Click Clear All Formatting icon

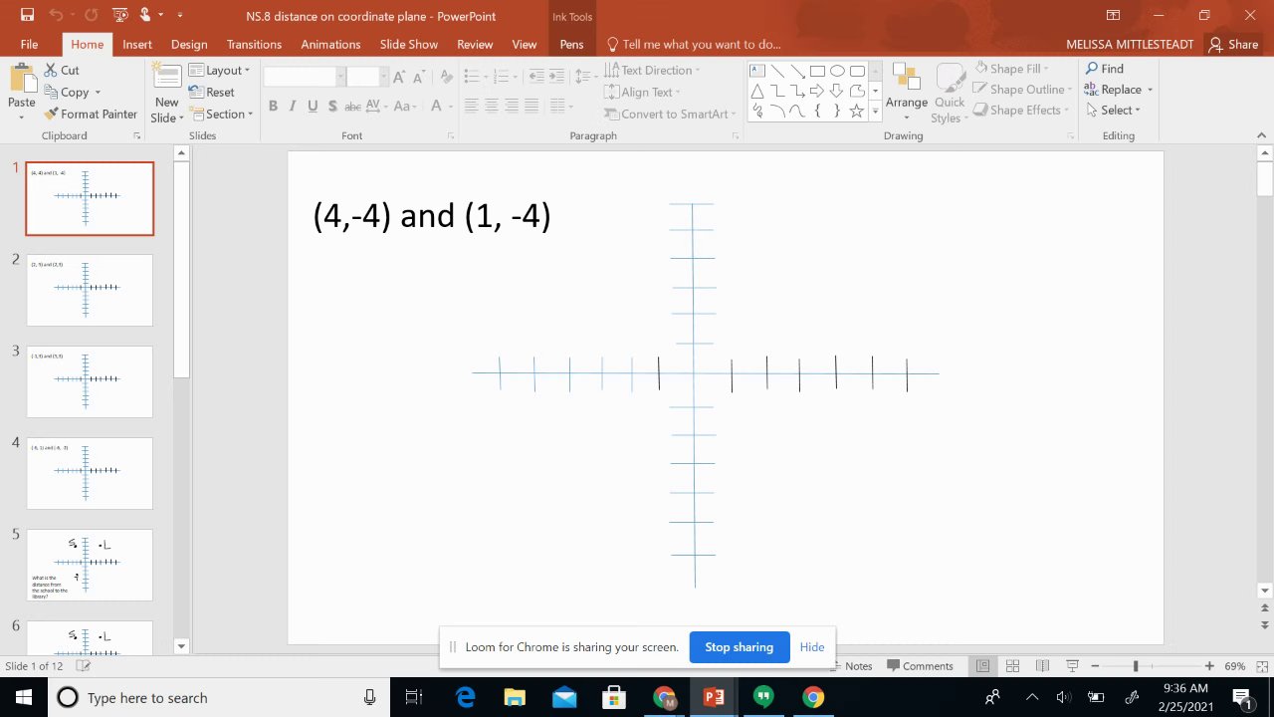[x=447, y=77]
